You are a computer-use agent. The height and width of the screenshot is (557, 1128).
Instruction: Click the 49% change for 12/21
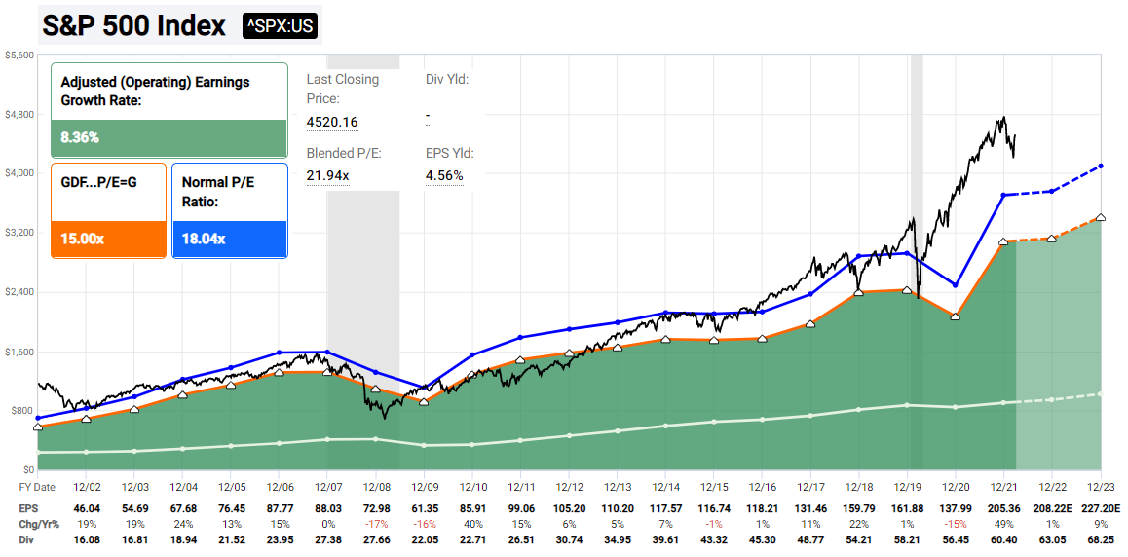click(1003, 523)
